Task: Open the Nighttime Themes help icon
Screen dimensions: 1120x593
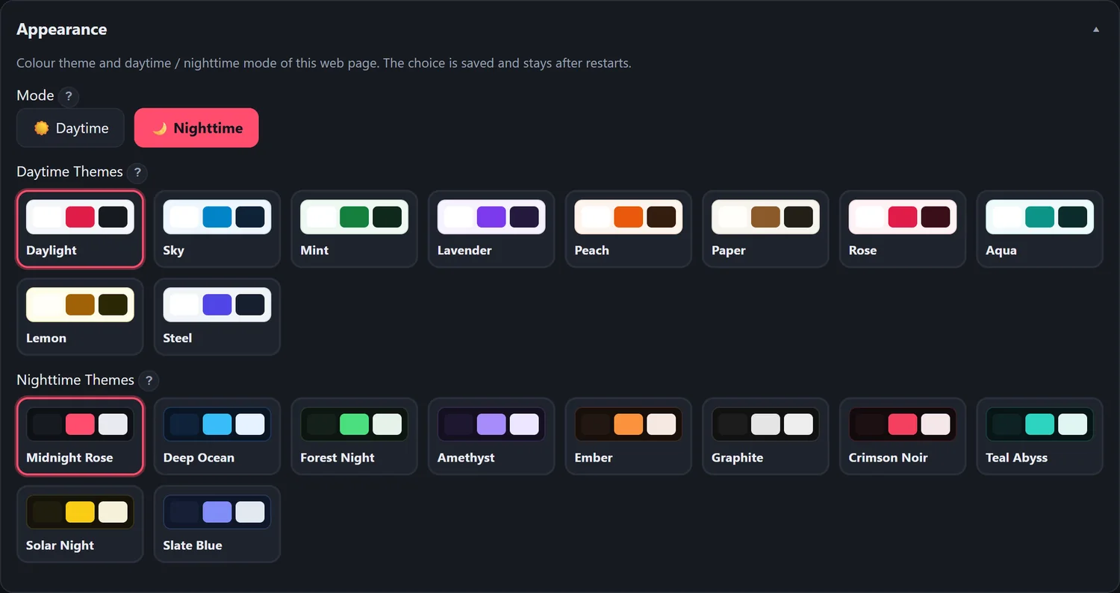Action: [x=149, y=380]
